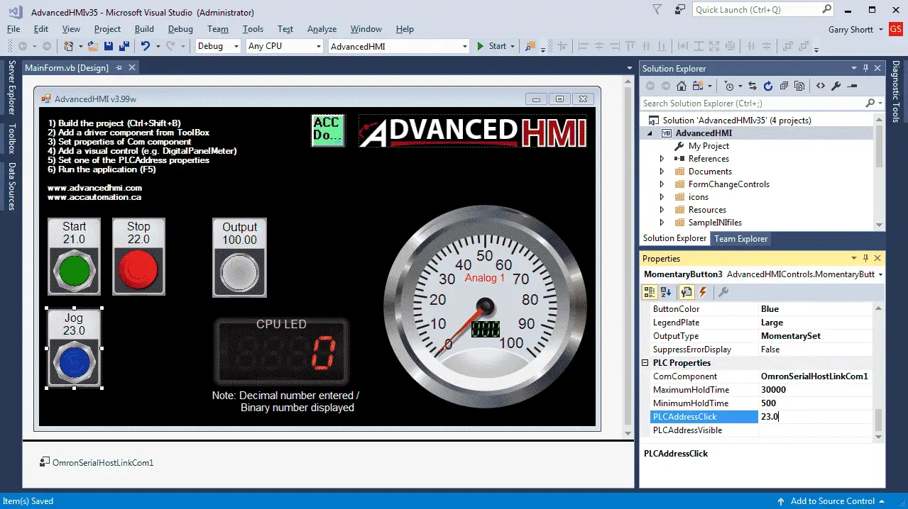Open project Properties via wrench icon
This screenshot has width=908, height=509.
pyautogui.click(x=836, y=86)
